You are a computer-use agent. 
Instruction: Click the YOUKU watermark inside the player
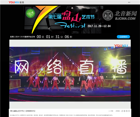121,46
